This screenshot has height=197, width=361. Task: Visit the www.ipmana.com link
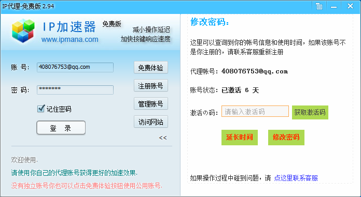(x=70, y=39)
